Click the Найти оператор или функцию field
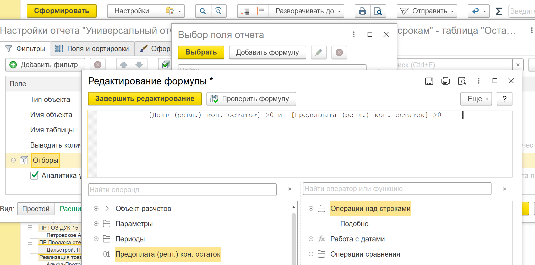Viewport: 535px width, 265px height. (397, 189)
